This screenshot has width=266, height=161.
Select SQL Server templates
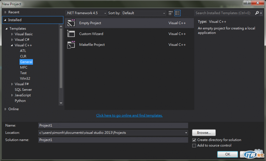click(x=23, y=90)
